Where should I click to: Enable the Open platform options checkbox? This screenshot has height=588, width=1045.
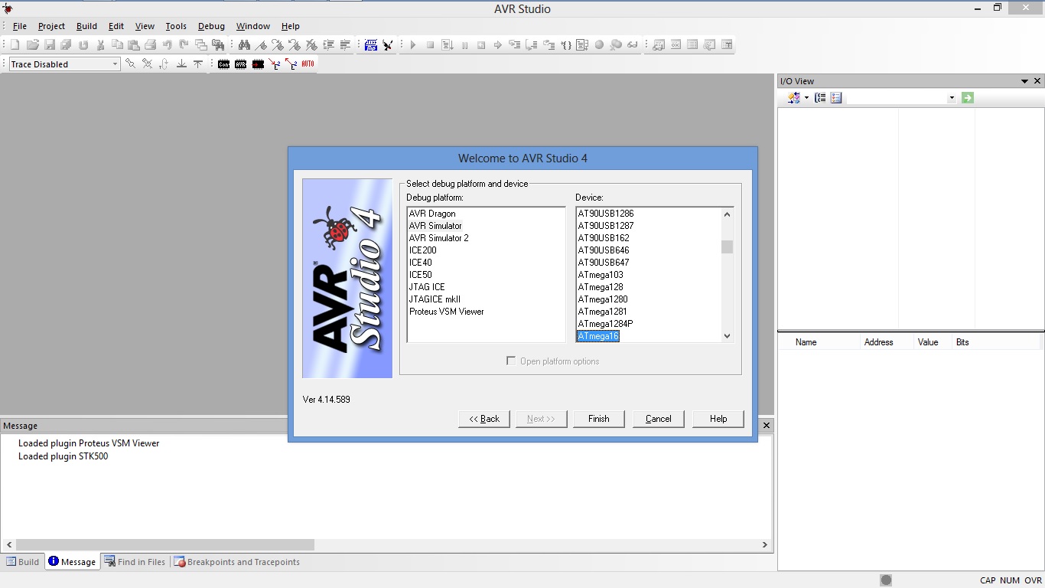(x=511, y=361)
